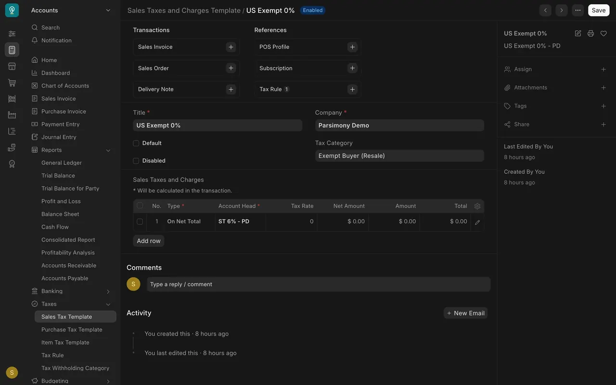Viewport: 616px width, 385px height.
Task: Add a new Tax Rule with plus button
Action: click(352, 89)
